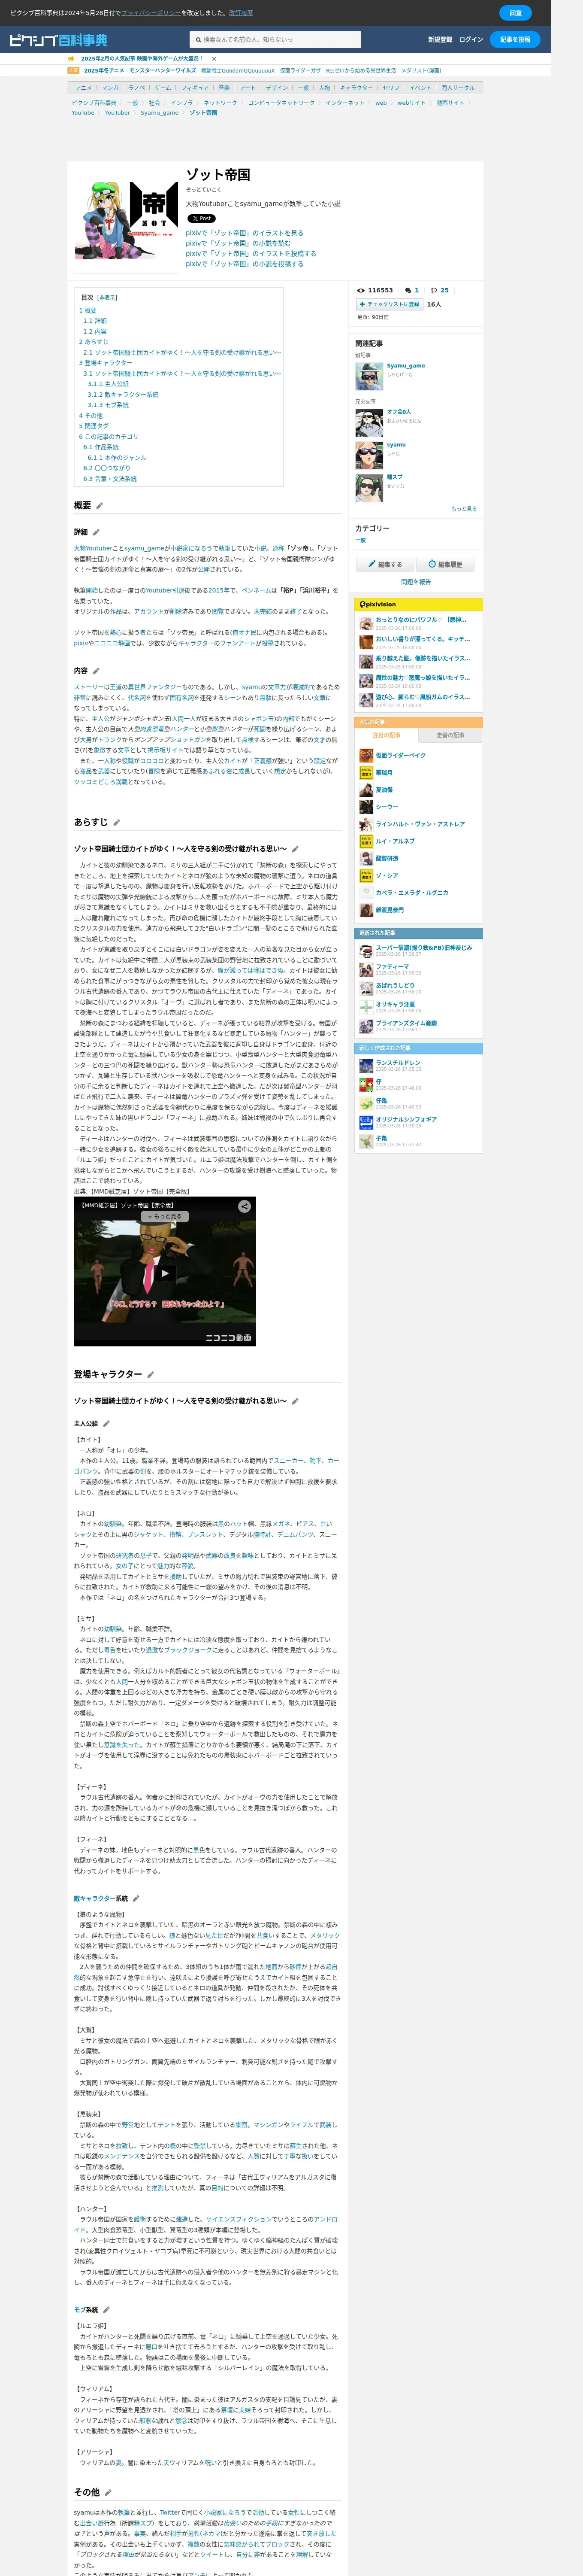This screenshot has width=583, height=2576.
Task: Play the embedded Niconico video
Action: pyautogui.click(x=165, y=1274)
